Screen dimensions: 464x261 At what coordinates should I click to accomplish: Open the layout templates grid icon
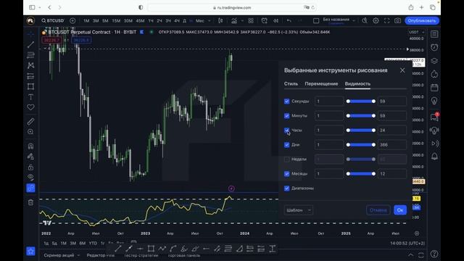click(x=251, y=21)
